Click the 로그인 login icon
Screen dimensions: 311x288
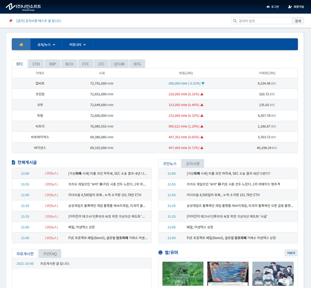(268, 7)
